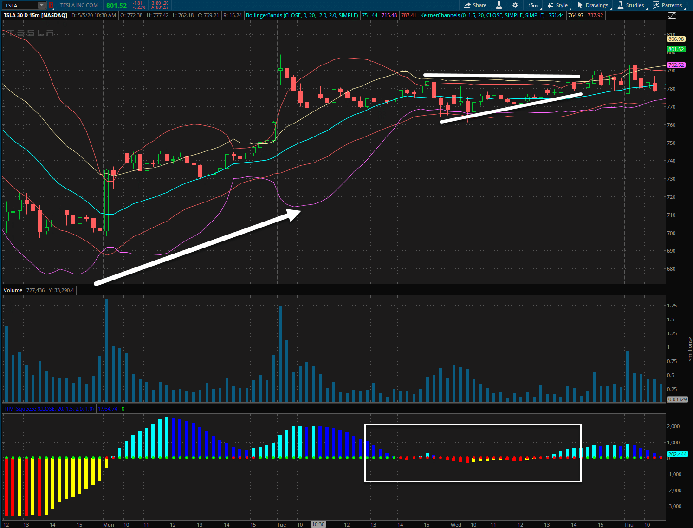Screen dimensions: 693x528
Task: Click the Keltner value 764.97
Action: 576,15
